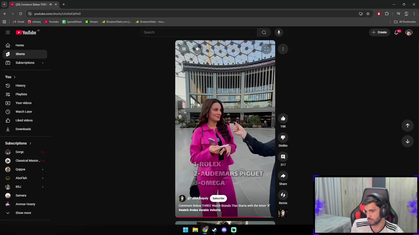The image size is (419, 235).
Task: Like the Short with 19K likes
Action: pyautogui.click(x=283, y=118)
